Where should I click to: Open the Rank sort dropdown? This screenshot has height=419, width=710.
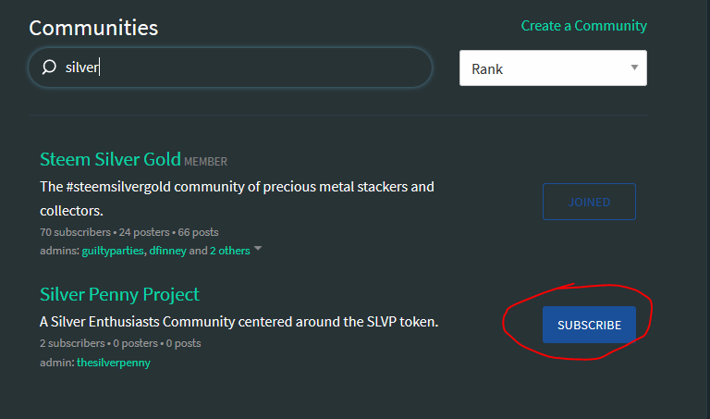click(x=553, y=68)
